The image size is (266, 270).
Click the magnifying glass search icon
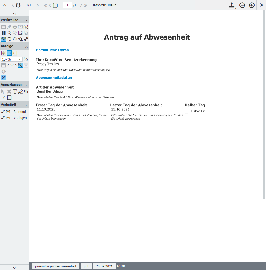coord(9,33)
